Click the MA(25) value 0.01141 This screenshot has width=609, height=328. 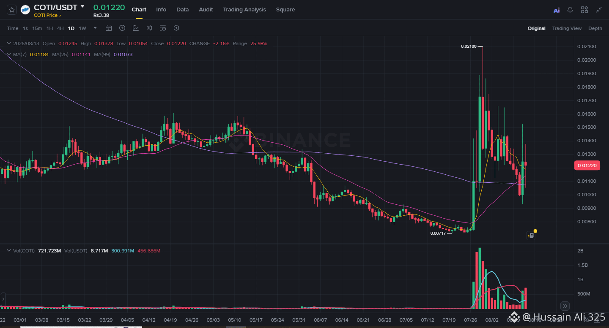point(81,54)
